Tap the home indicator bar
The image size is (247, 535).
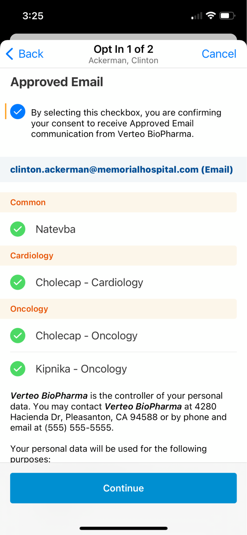click(124, 528)
